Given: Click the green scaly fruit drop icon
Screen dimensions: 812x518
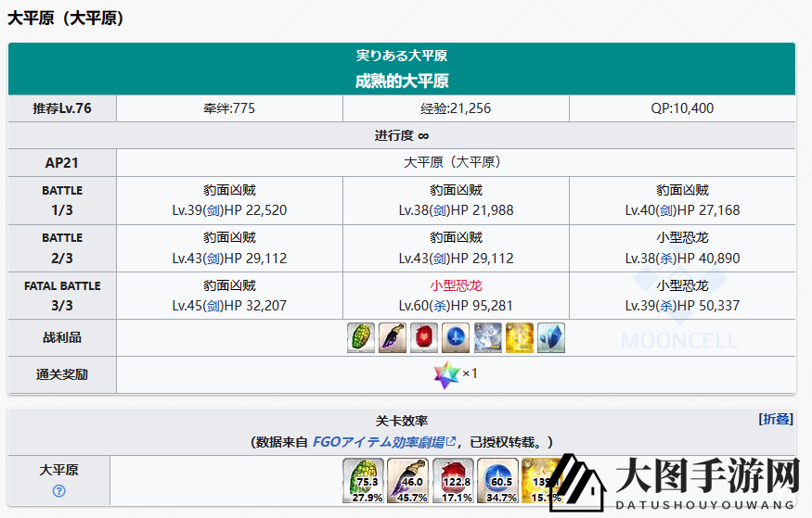Looking at the screenshot, I should click(x=362, y=338).
